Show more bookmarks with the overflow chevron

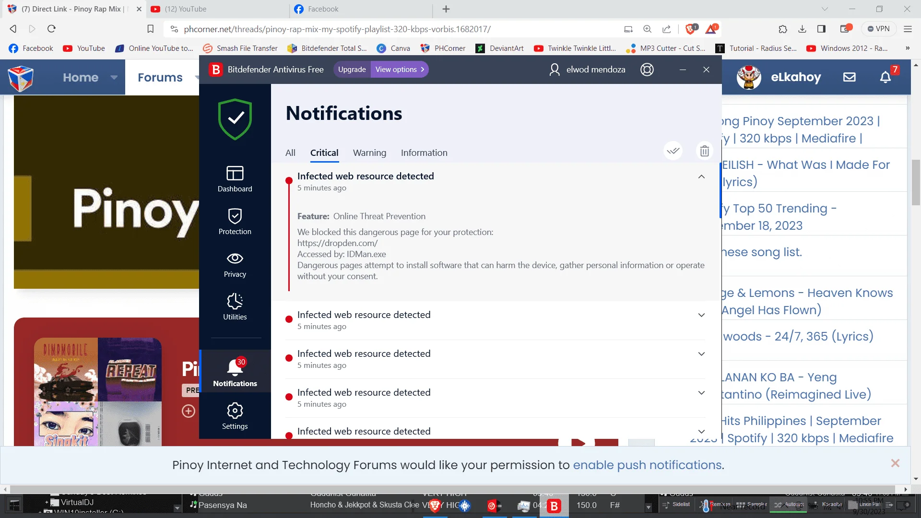point(908,48)
